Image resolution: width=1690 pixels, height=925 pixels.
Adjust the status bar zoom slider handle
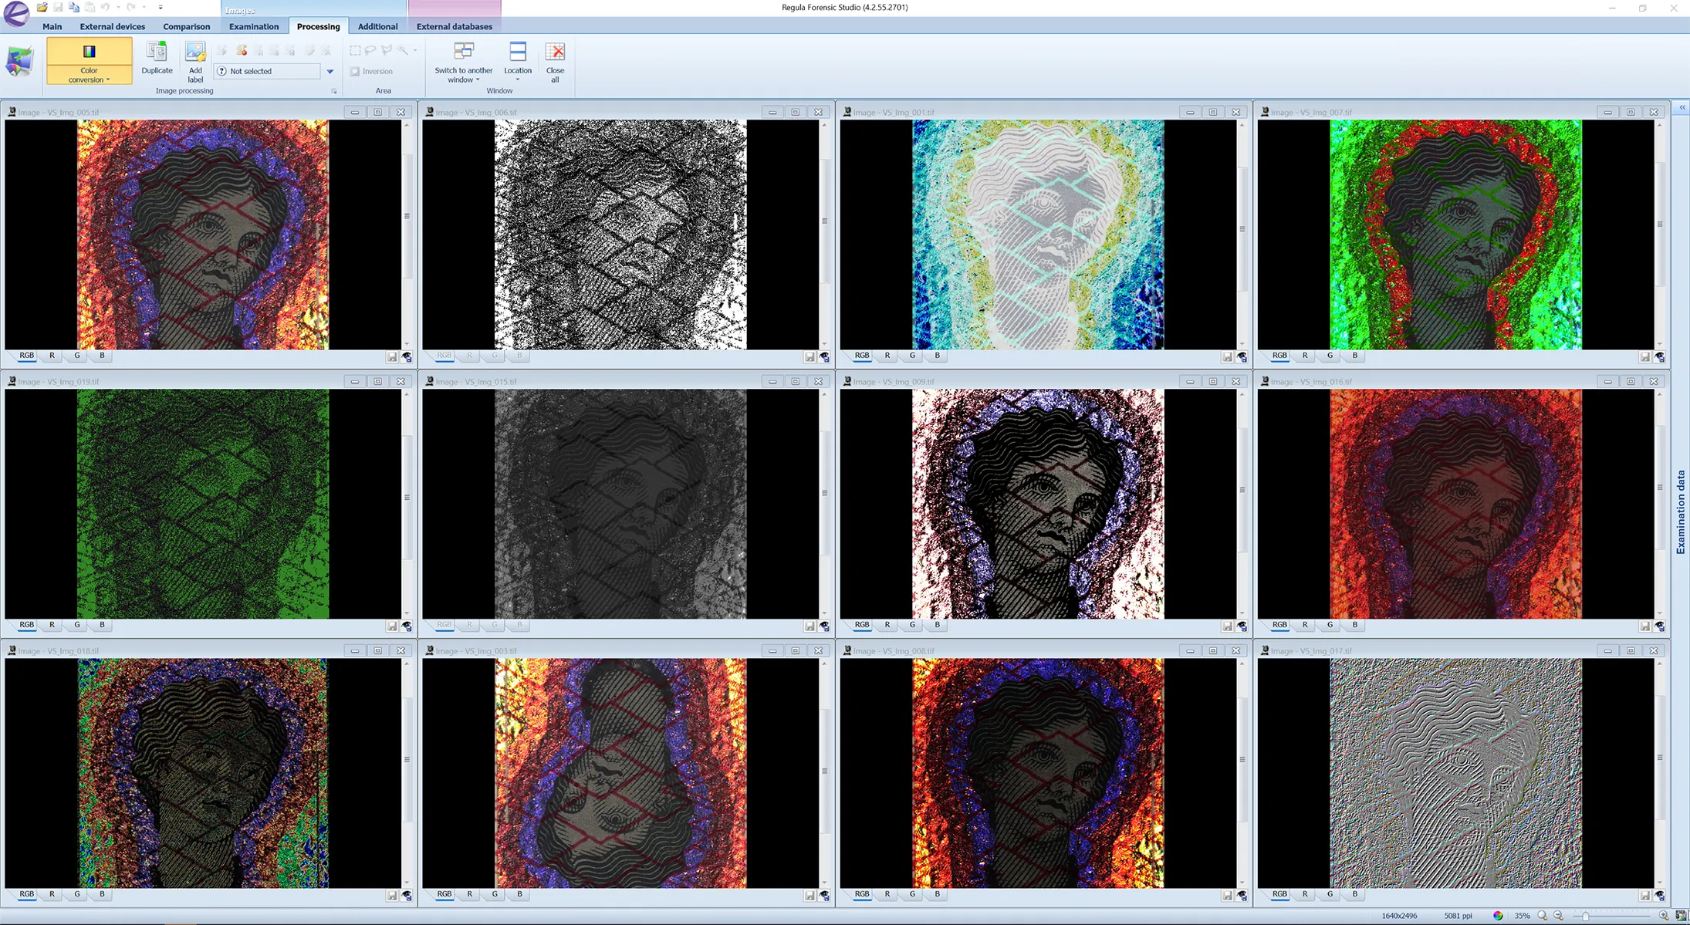coord(1585,916)
